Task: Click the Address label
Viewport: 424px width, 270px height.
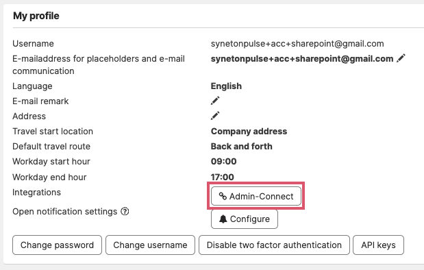Action: pos(29,116)
